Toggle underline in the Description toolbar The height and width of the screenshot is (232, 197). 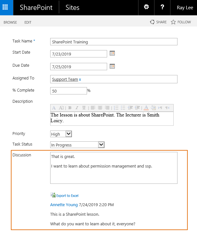click(84, 108)
